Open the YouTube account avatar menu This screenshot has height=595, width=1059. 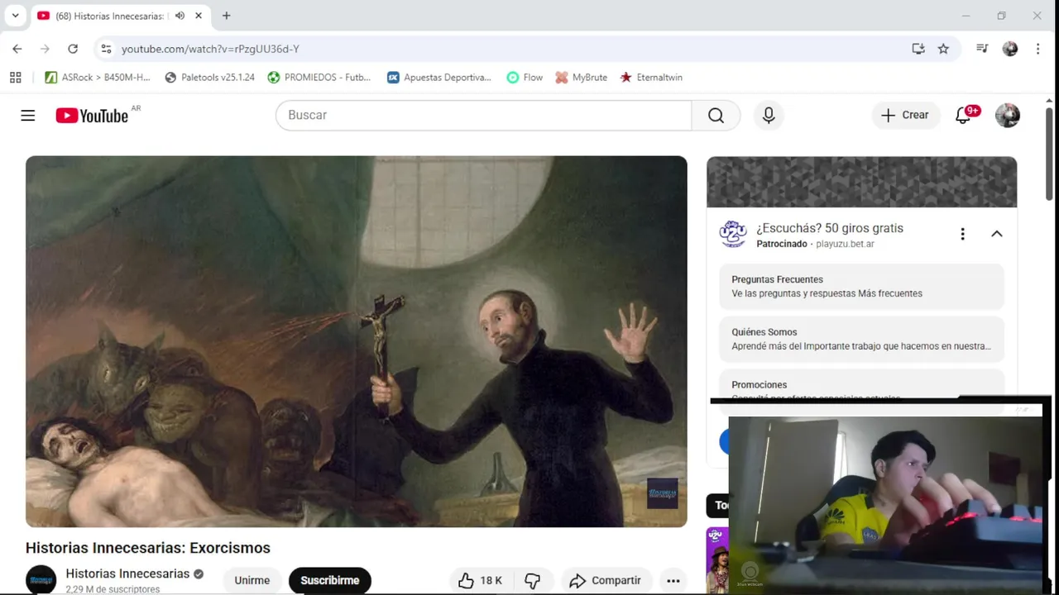coord(1007,116)
